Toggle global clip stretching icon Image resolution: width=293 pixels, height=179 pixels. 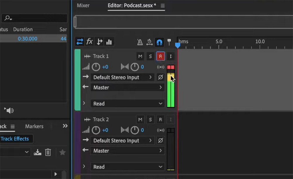click(149, 42)
